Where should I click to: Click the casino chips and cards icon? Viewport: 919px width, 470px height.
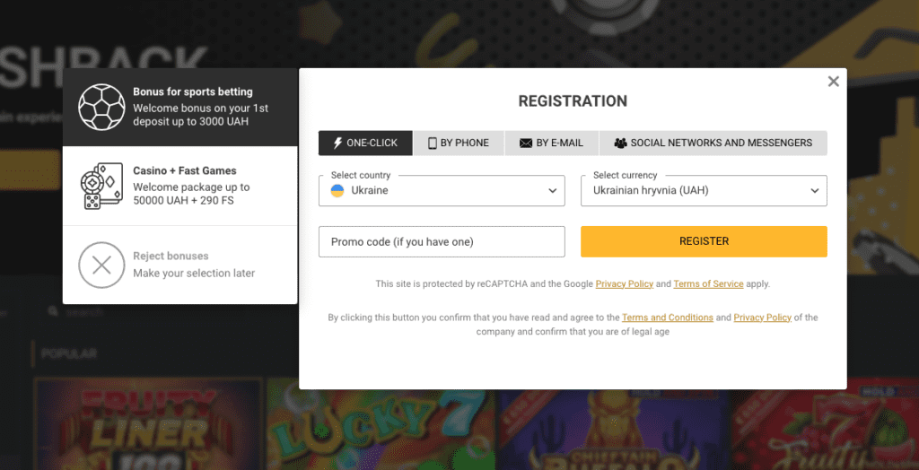coord(101,186)
